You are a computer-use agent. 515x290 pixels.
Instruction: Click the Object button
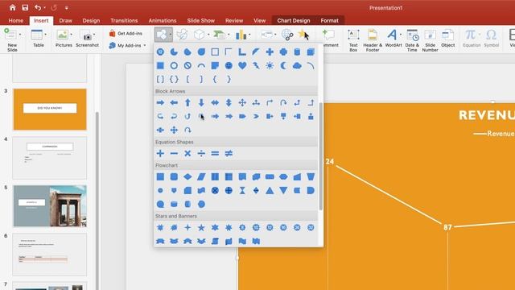coord(447,39)
